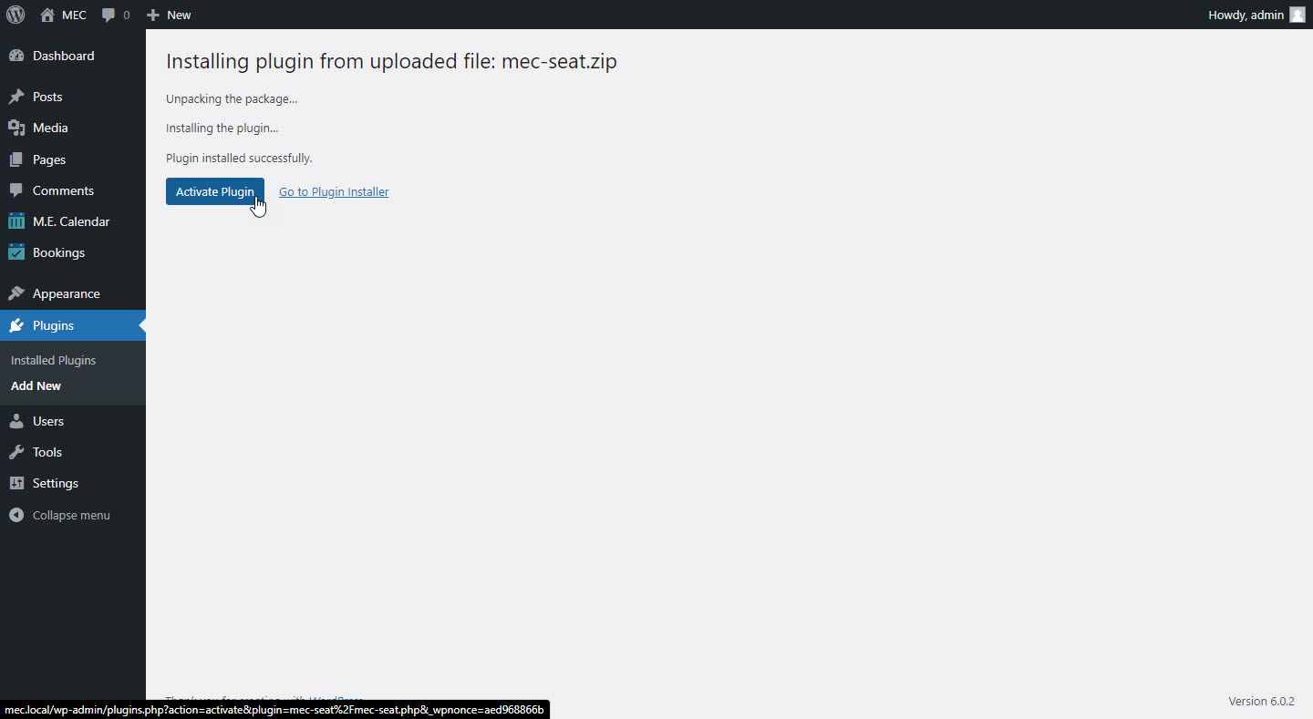This screenshot has width=1313, height=719.
Task: Collapse the admin sidebar menu
Action: (x=73, y=515)
